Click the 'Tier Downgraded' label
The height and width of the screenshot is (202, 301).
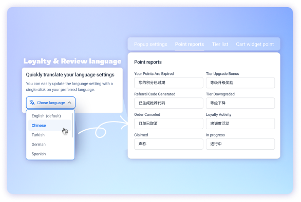[x=220, y=94]
